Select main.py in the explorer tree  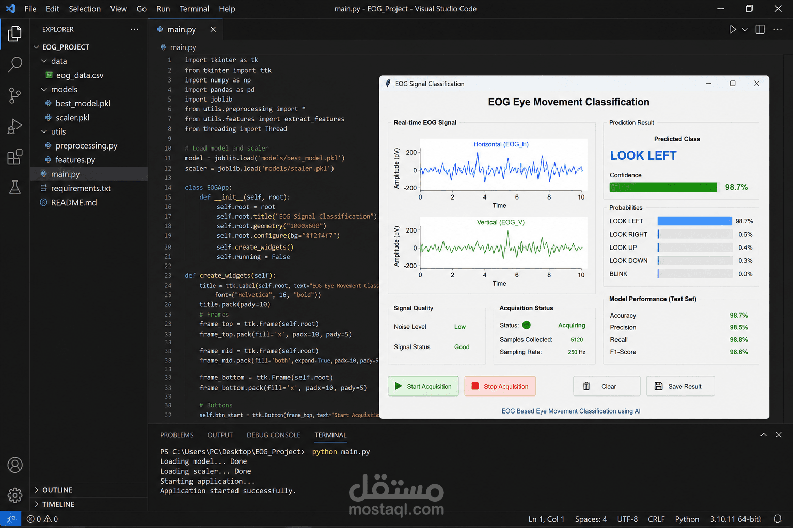(65, 174)
